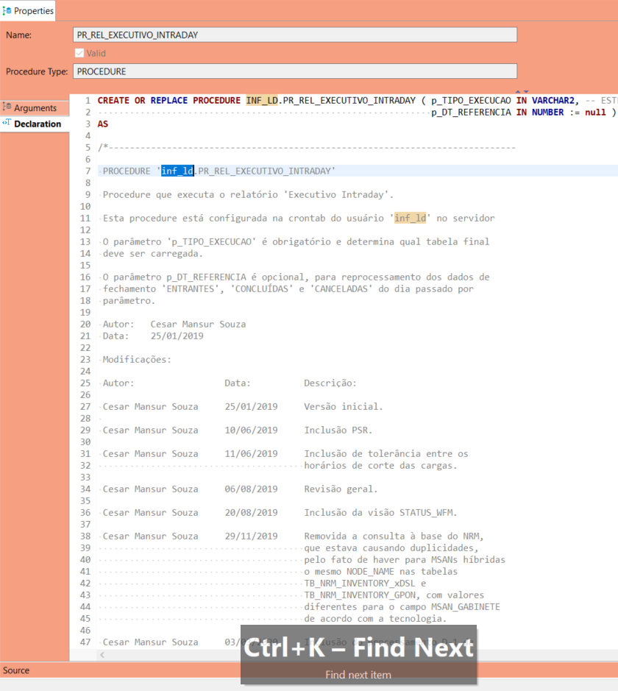Click the Properties tab database icon
Viewport: 618px width, 691px height.
point(7,10)
